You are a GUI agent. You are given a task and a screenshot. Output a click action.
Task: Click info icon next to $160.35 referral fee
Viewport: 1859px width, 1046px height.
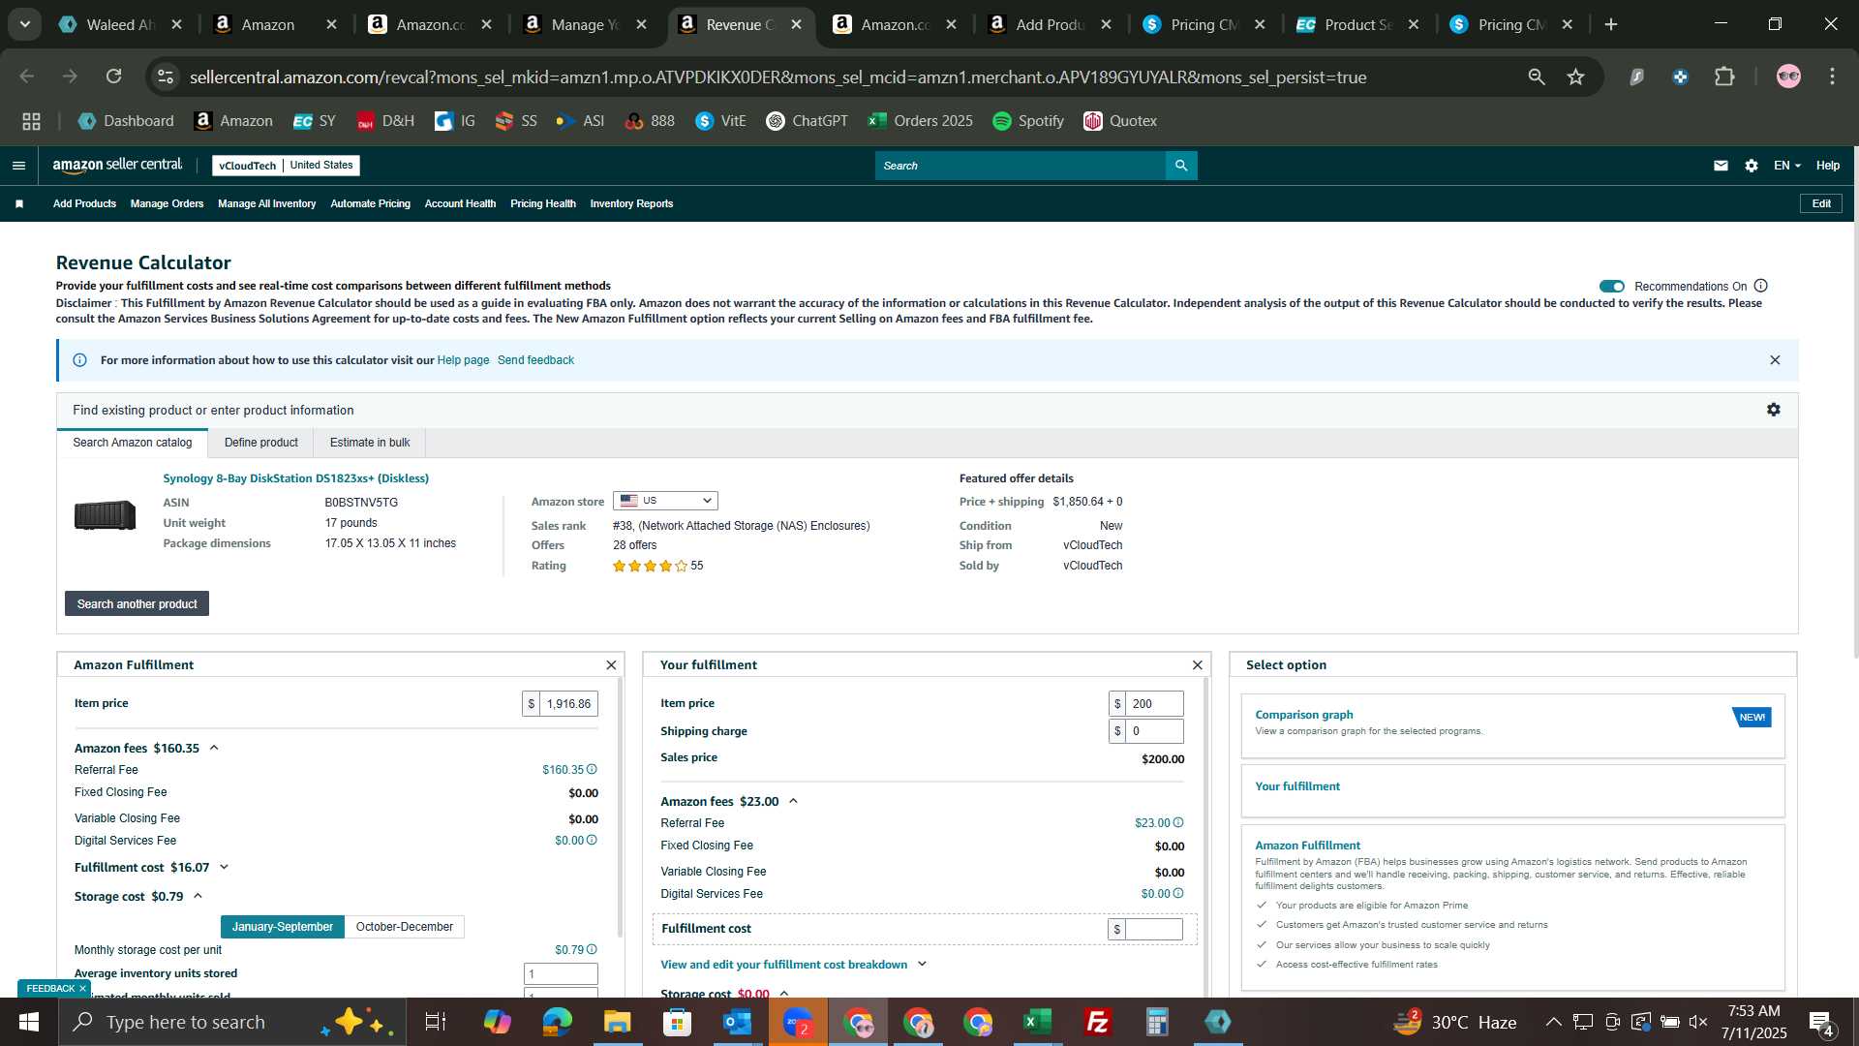tap(592, 770)
